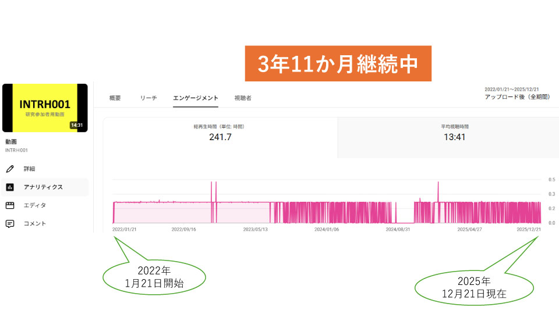
Task: Click the speech bubble icon for コメント
Action: tap(10, 223)
